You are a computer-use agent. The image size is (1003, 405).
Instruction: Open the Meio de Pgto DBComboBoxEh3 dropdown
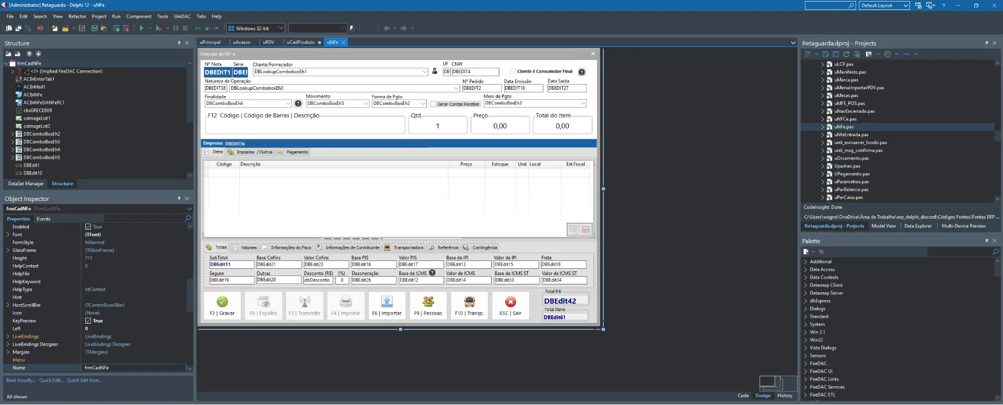click(583, 103)
